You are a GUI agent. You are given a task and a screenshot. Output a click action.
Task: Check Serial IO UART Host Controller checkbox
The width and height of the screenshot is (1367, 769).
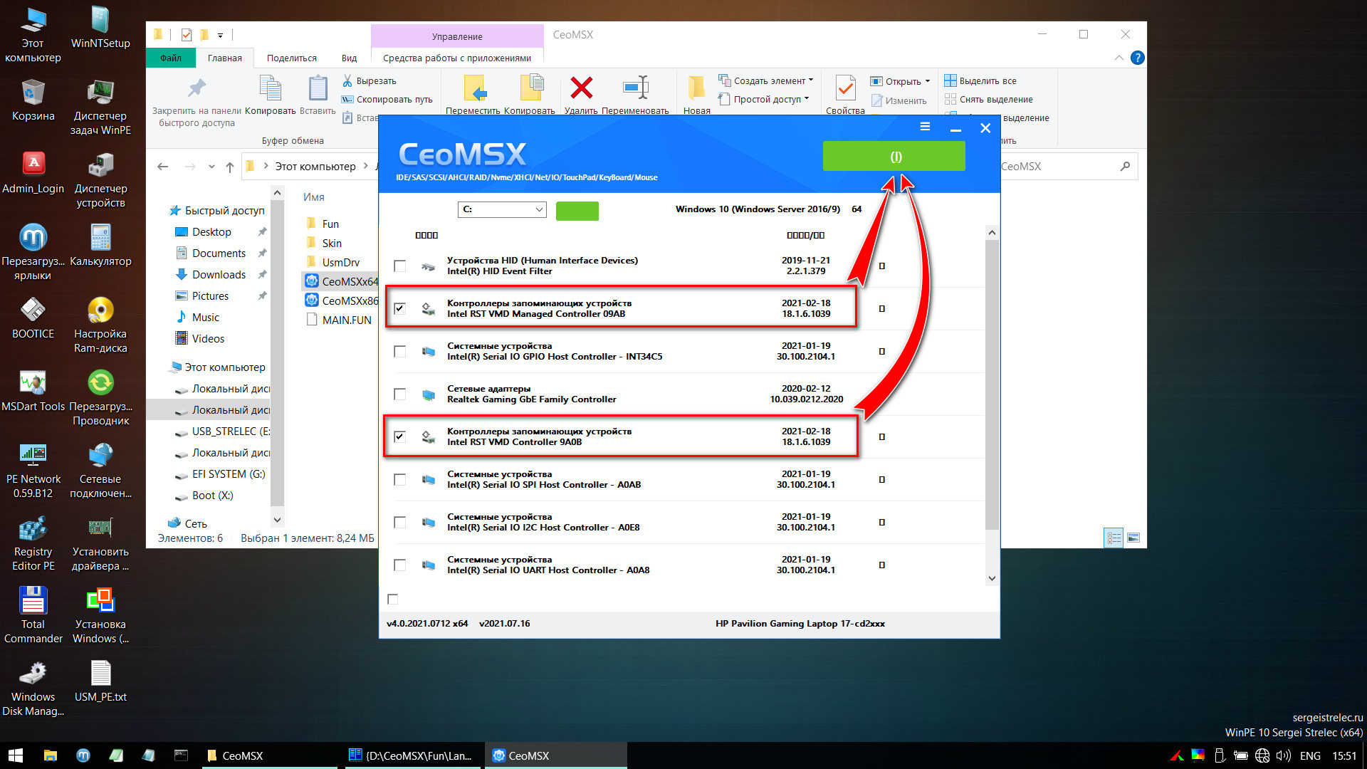(x=400, y=565)
